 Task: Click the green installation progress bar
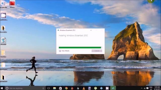(x=80, y=47)
